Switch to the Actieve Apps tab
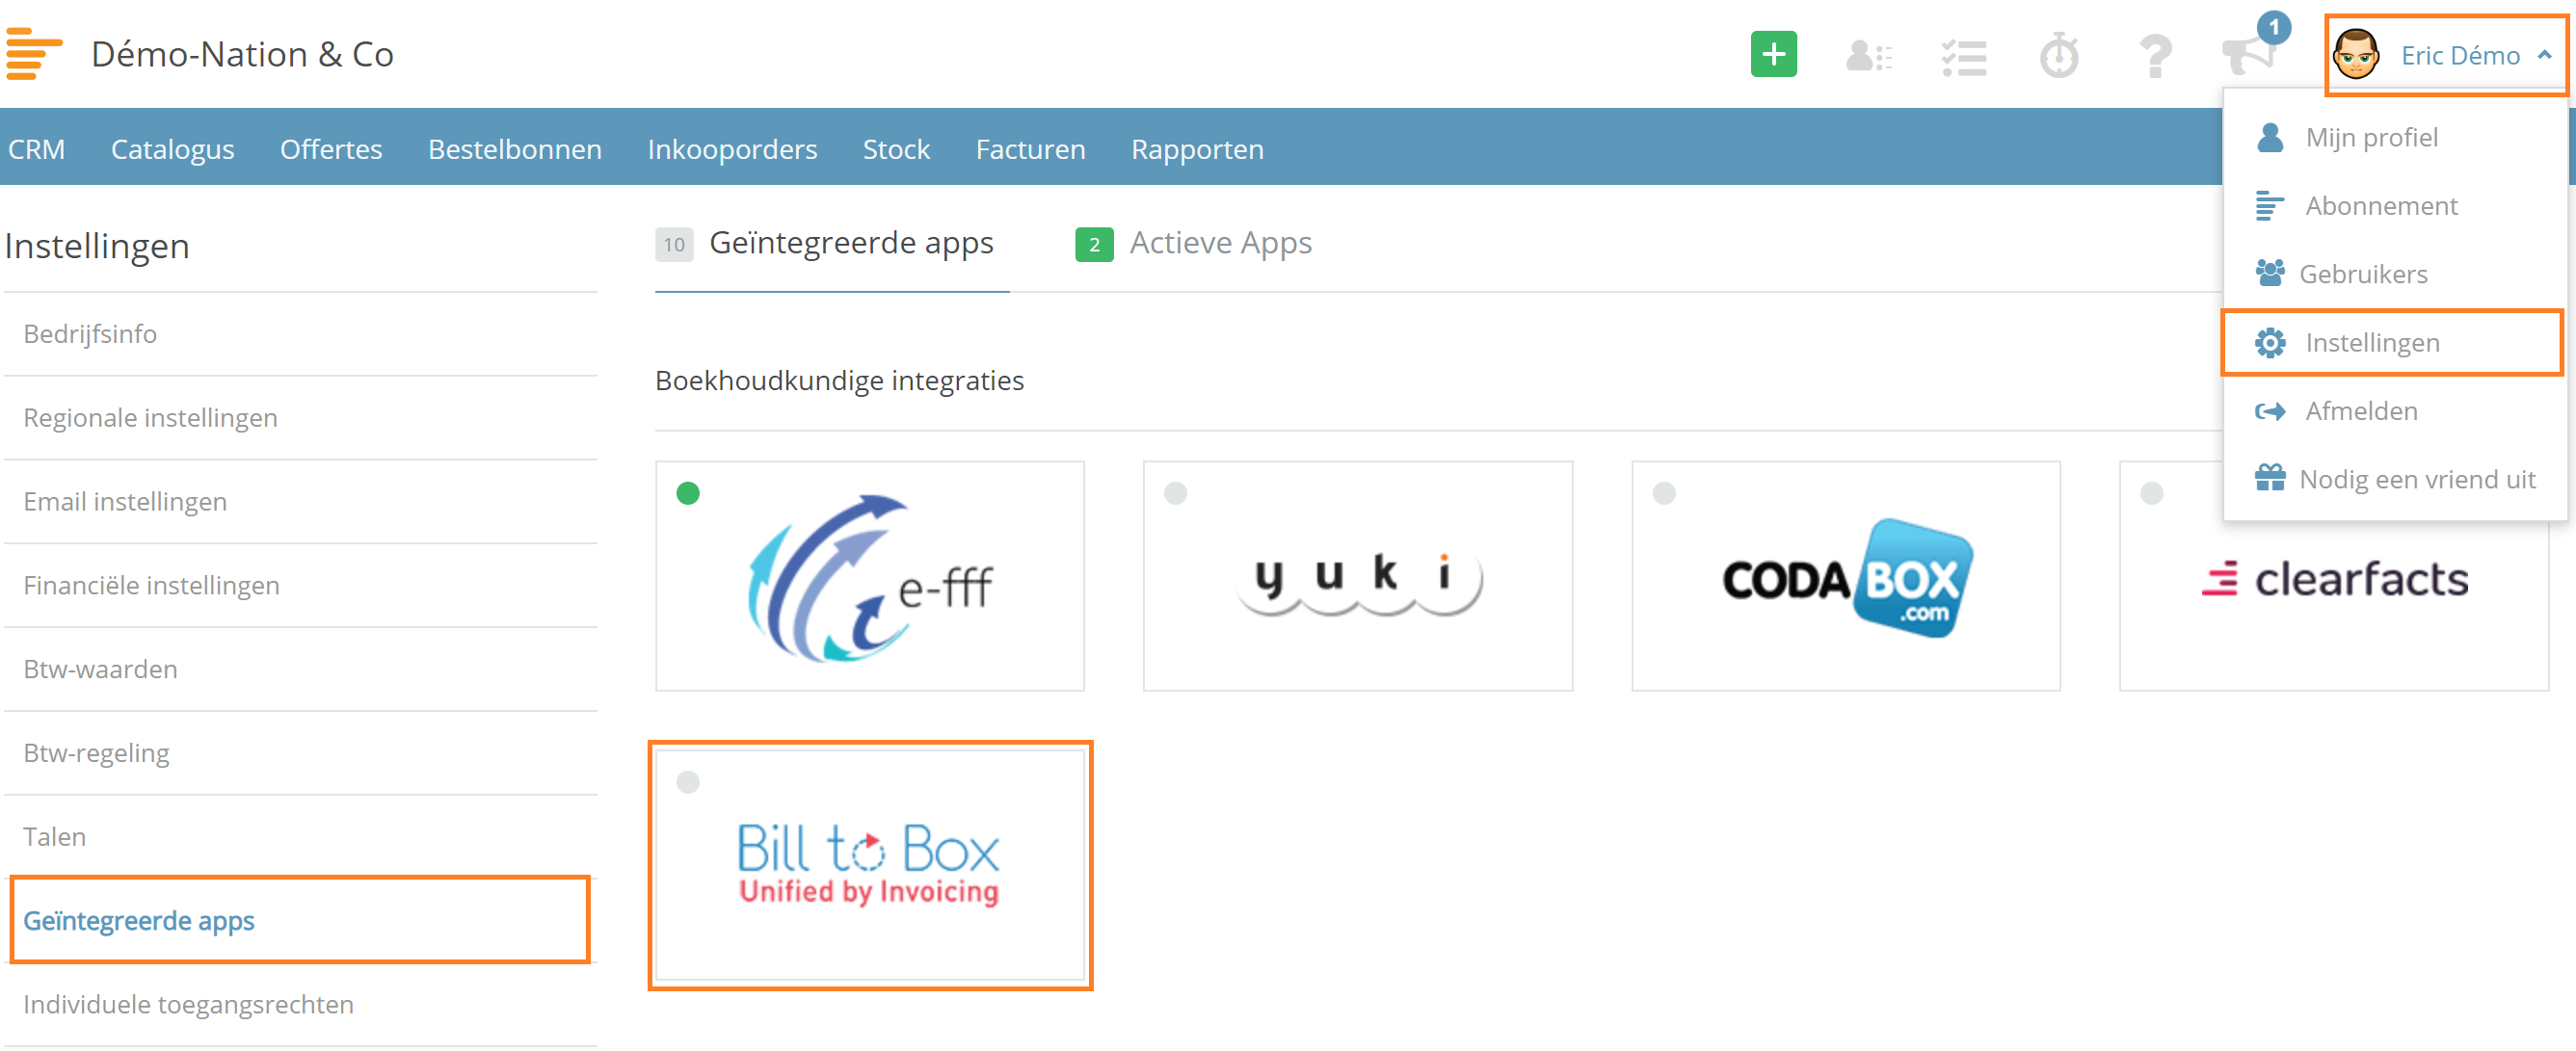The width and height of the screenshot is (2576, 1051). (1194, 244)
